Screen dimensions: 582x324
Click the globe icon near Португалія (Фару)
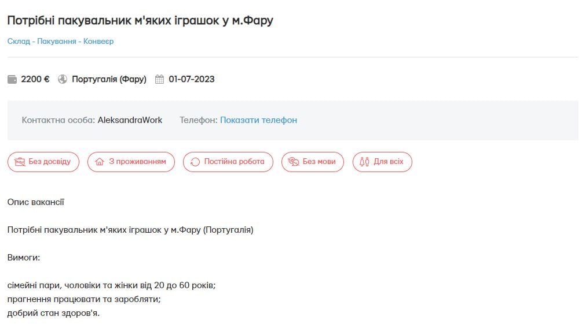coord(63,79)
